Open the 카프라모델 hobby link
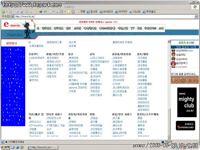 point(96,126)
